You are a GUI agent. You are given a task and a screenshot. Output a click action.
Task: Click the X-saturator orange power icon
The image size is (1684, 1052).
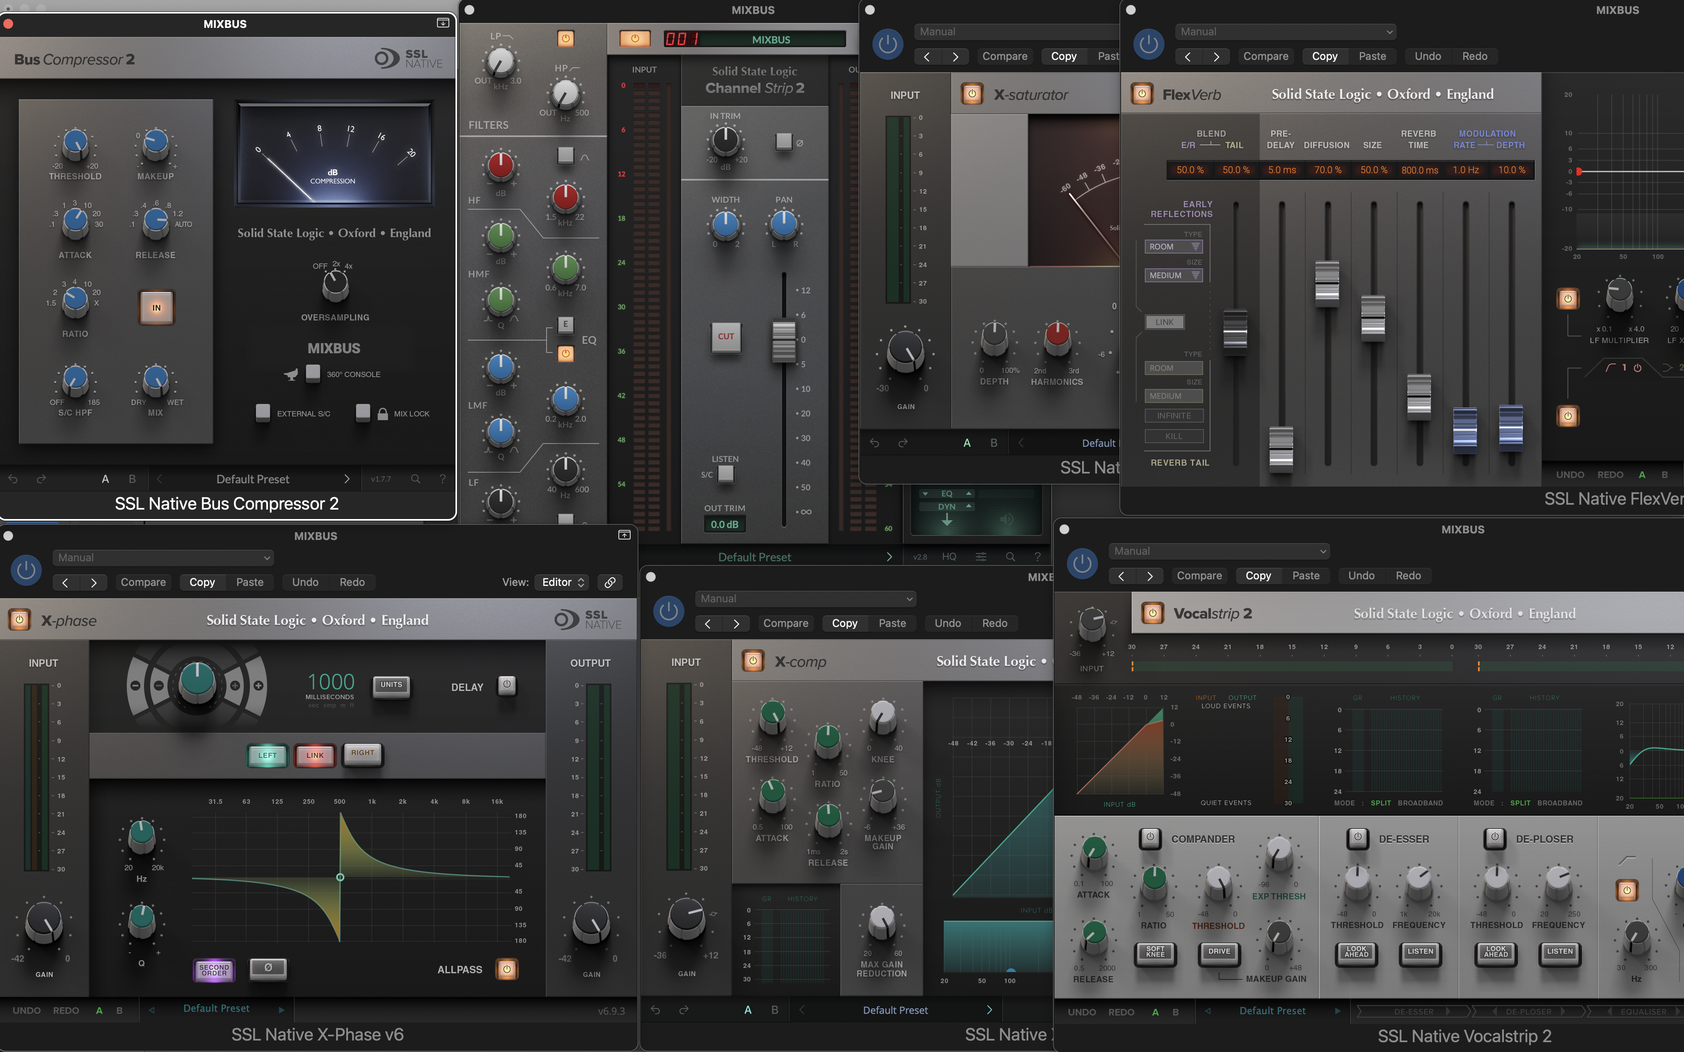[971, 94]
